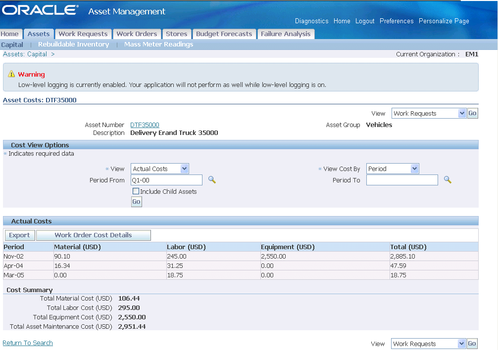This screenshot has width=498, height=350.
Task: Click Asset Group value Vehicles
Action: 379,125
